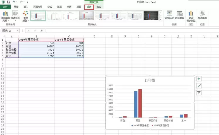Expand the chart styles gallery

point(161,20)
